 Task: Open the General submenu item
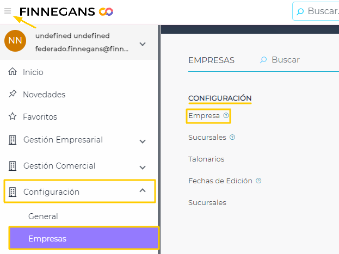43,216
